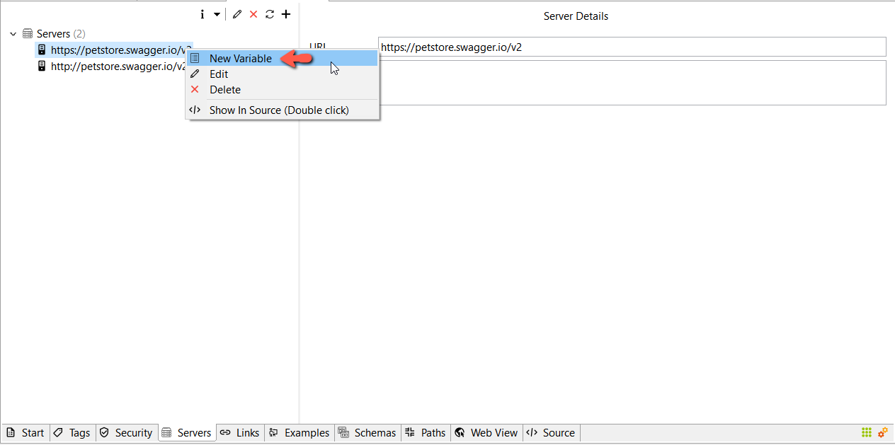Screen dimensions: 895x445
Task: Click the orange gears icon in the status bar
Action: coord(883,432)
